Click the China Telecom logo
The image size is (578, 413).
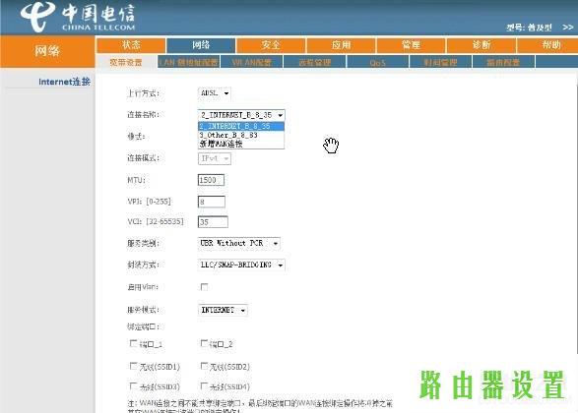click(78, 17)
